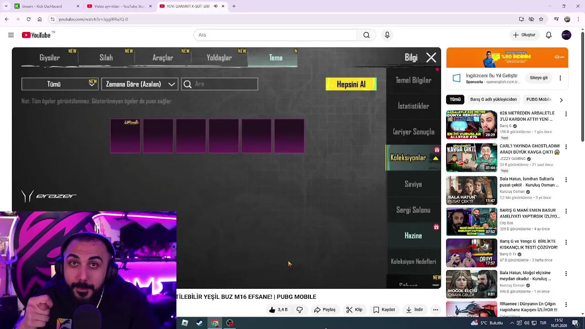Viewport: 585px width, 329px height.
Task: Switch to the Silah tab
Action: point(106,58)
